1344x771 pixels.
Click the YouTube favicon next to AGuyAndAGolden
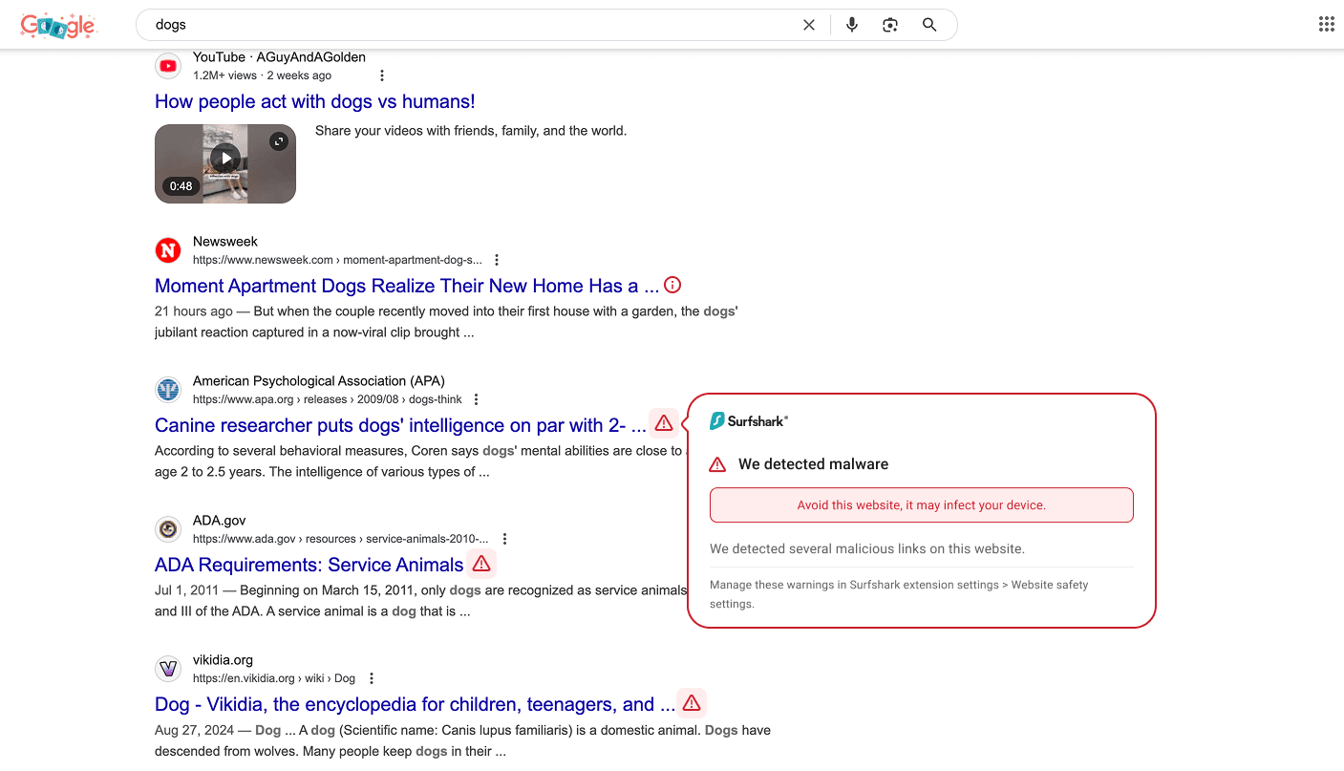[x=168, y=66]
